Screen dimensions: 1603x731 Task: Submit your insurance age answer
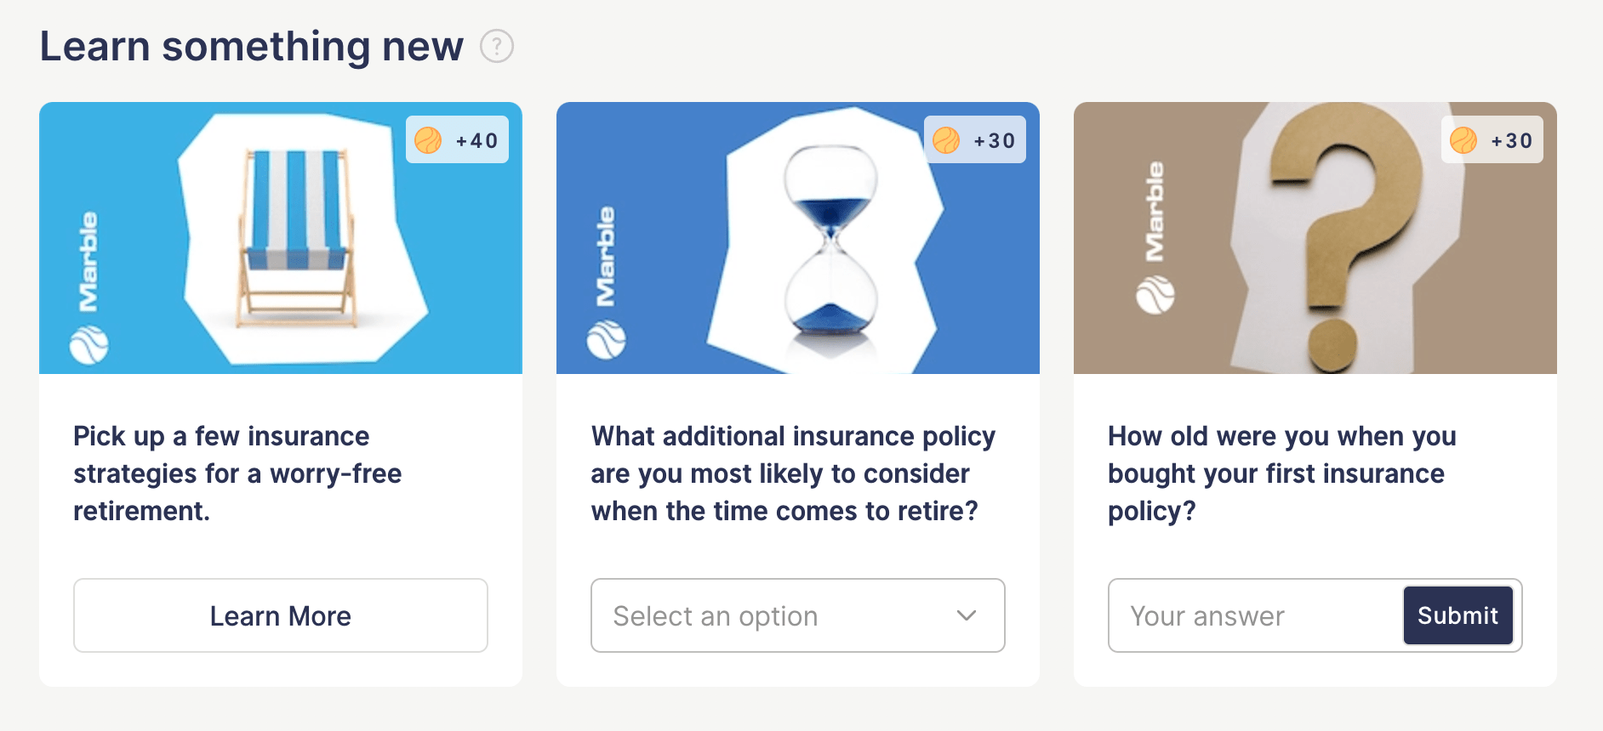coord(1458,615)
